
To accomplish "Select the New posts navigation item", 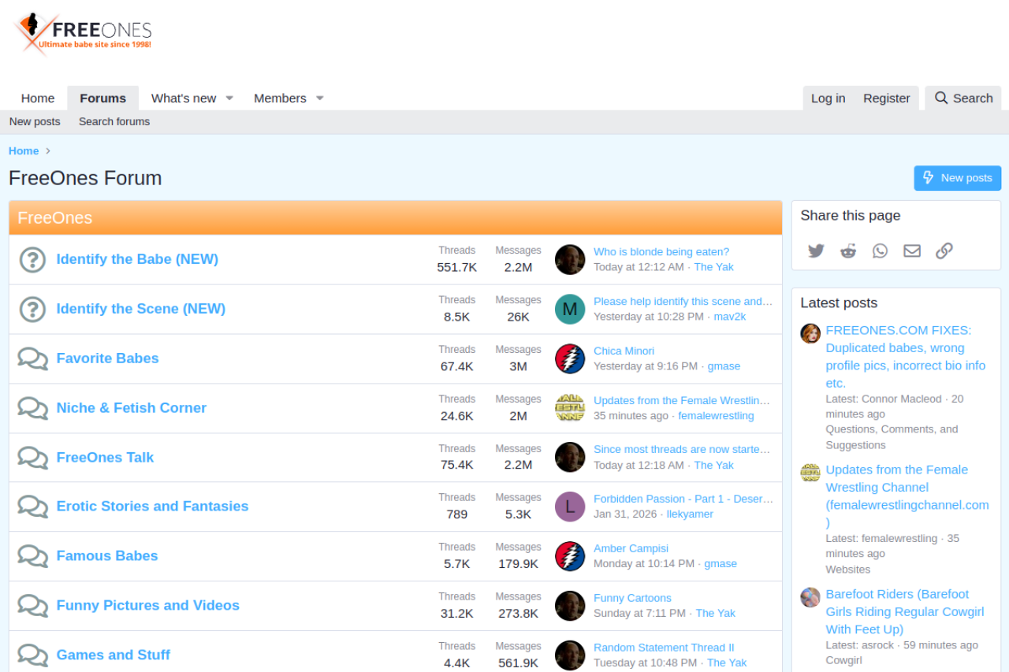I will [x=35, y=121].
